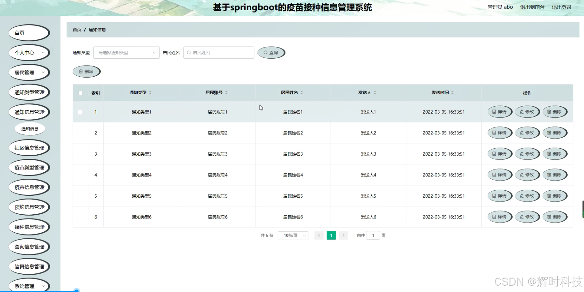The image size is (584, 292).
Task: Select page 1 in pagination
Action: click(331, 236)
